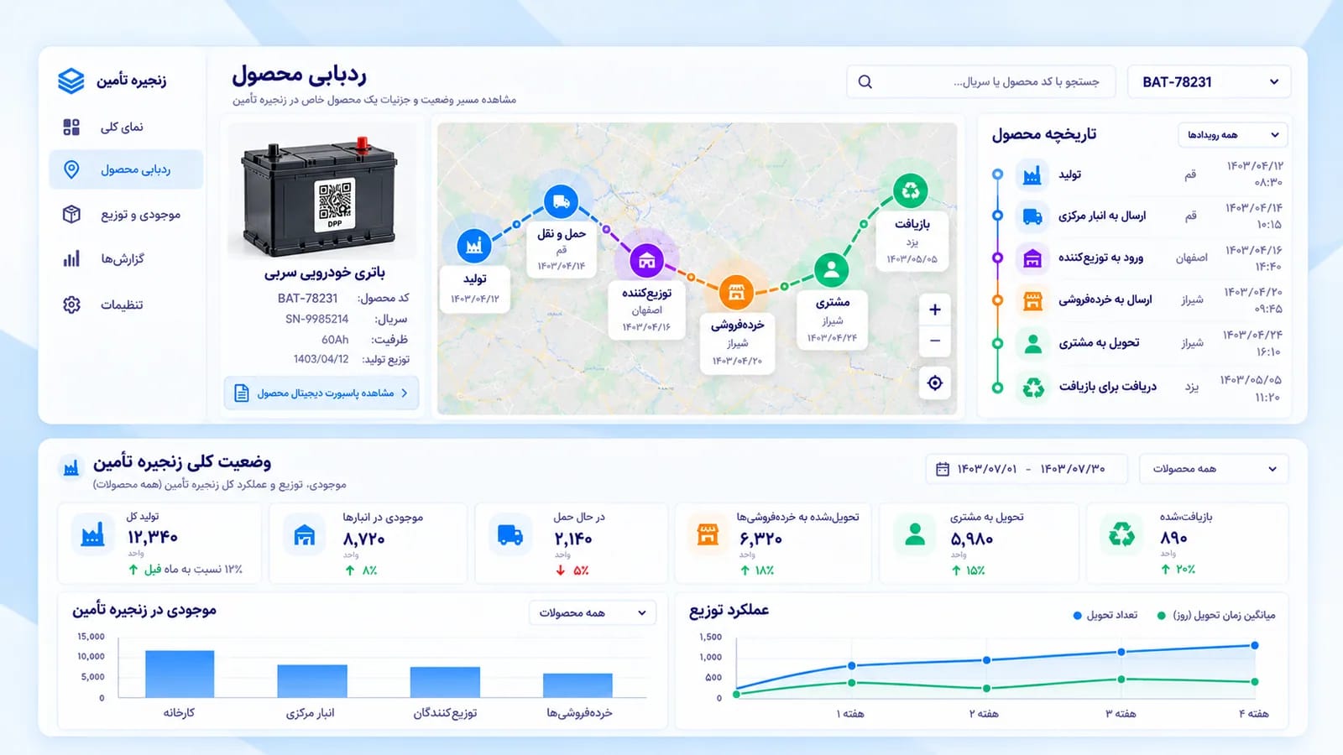Click the ۶,۳۲۰ delivered-to-retailers value

760,539
